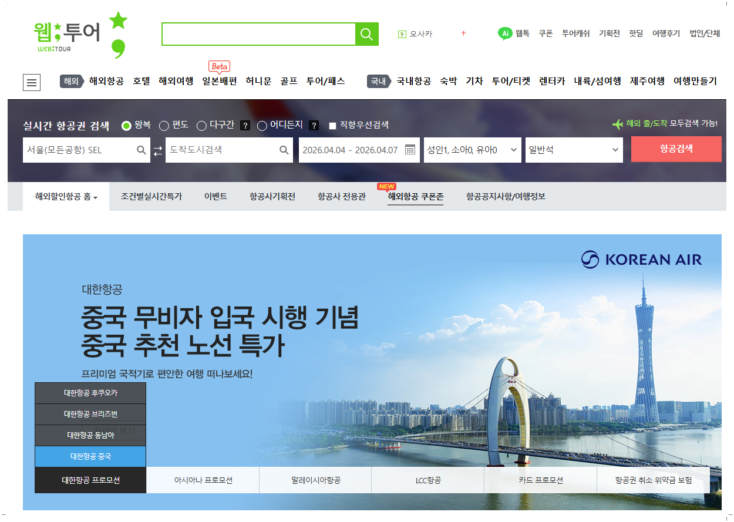The image size is (734, 522).
Task: Open the 성인1, 소아0, 유아0 passenger dropdown
Action: click(473, 150)
